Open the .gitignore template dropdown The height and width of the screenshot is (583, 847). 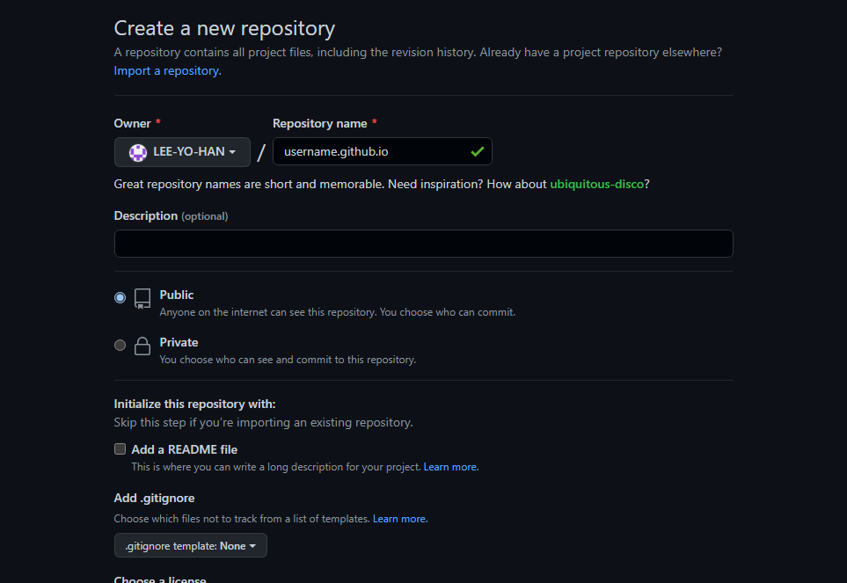click(191, 545)
